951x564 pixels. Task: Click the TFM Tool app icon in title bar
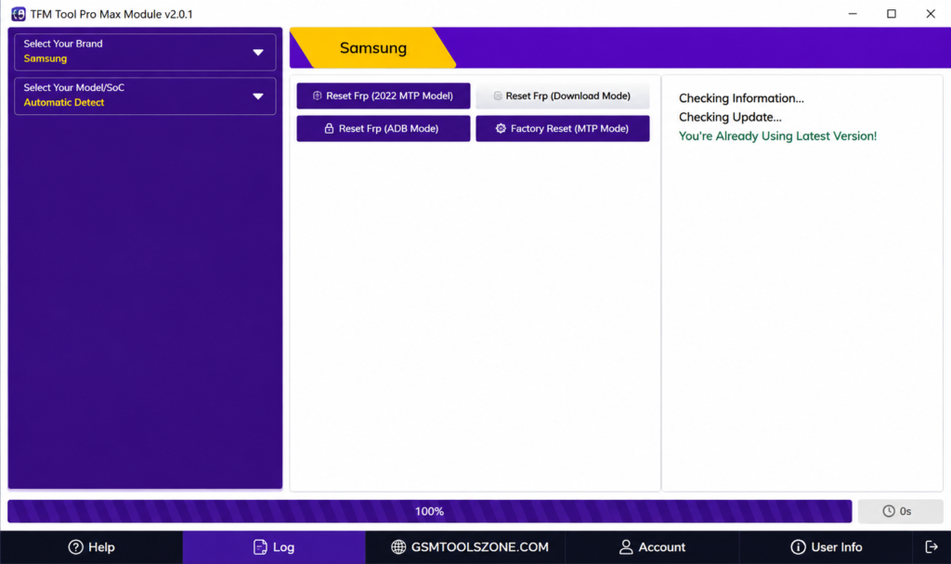tap(19, 13)
